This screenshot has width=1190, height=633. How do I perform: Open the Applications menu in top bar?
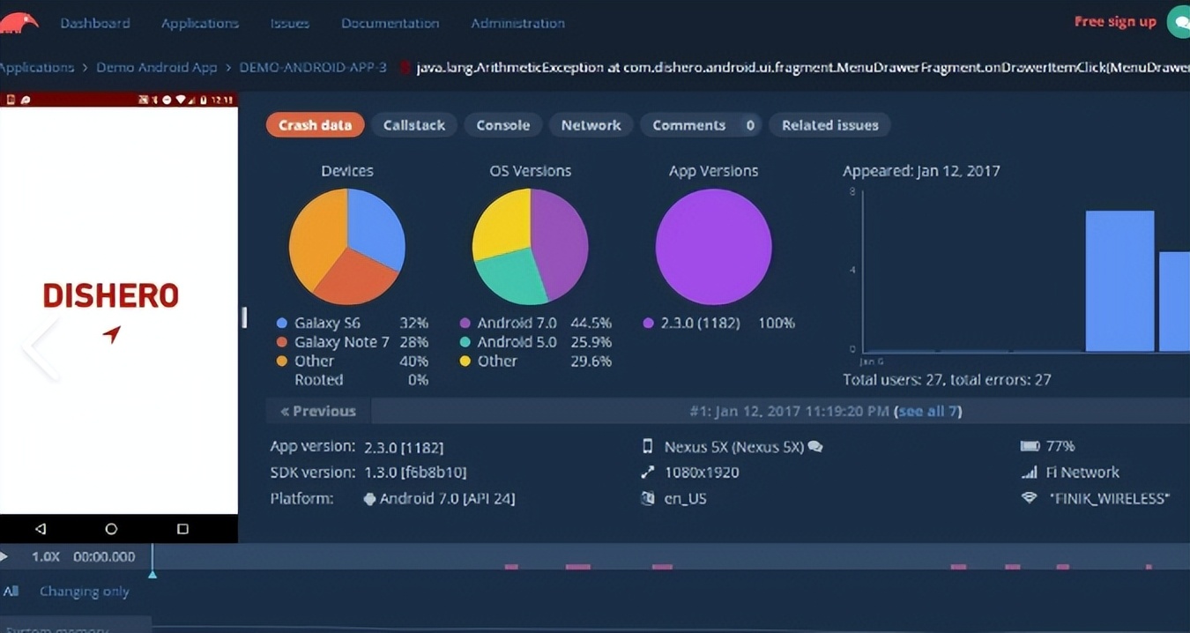(x=200, y=24)
